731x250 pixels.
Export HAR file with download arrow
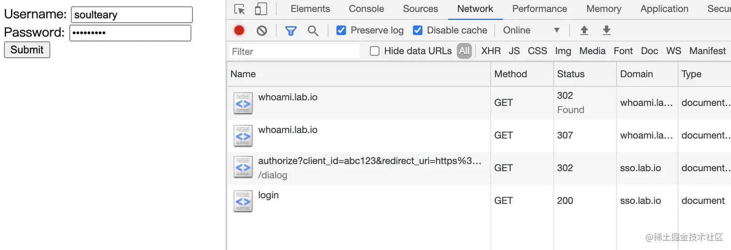[606, 30]
